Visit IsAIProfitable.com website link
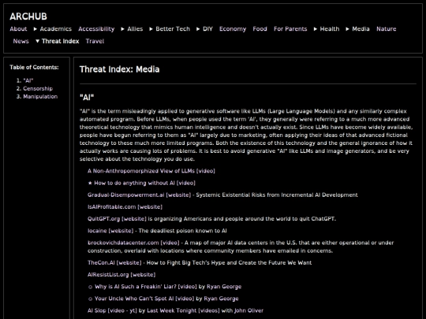Image resolution: width=426 pixels, height=319 pixels. coord(125,206)
